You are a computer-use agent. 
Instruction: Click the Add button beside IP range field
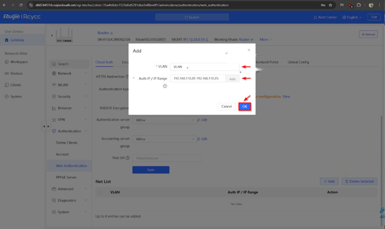pyautogui.click(x=232, y=79)
